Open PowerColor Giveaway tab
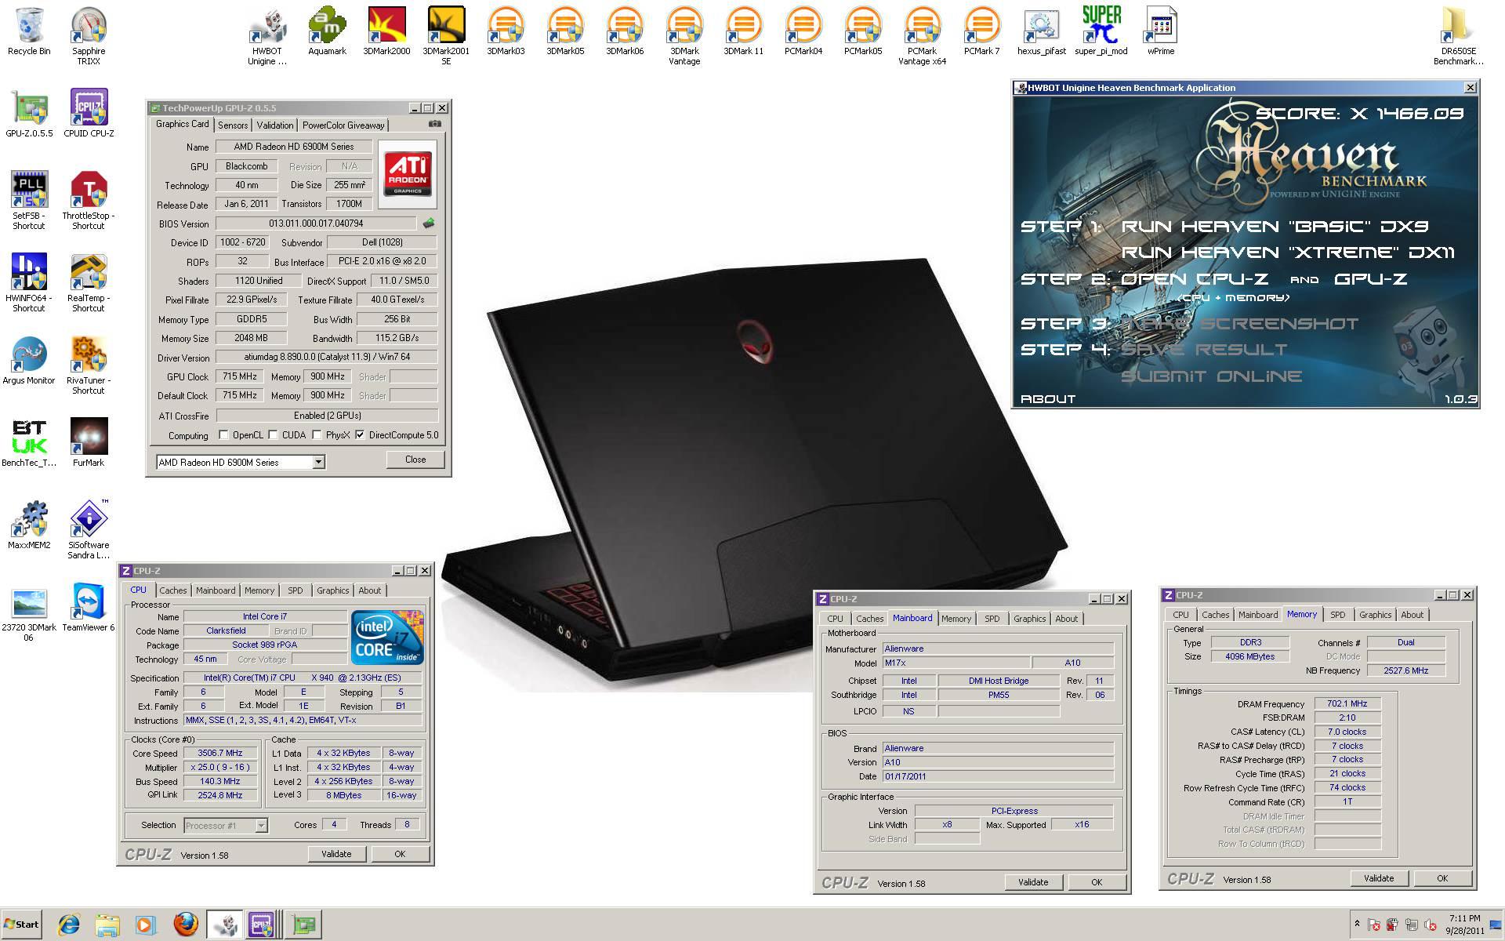 343,125
